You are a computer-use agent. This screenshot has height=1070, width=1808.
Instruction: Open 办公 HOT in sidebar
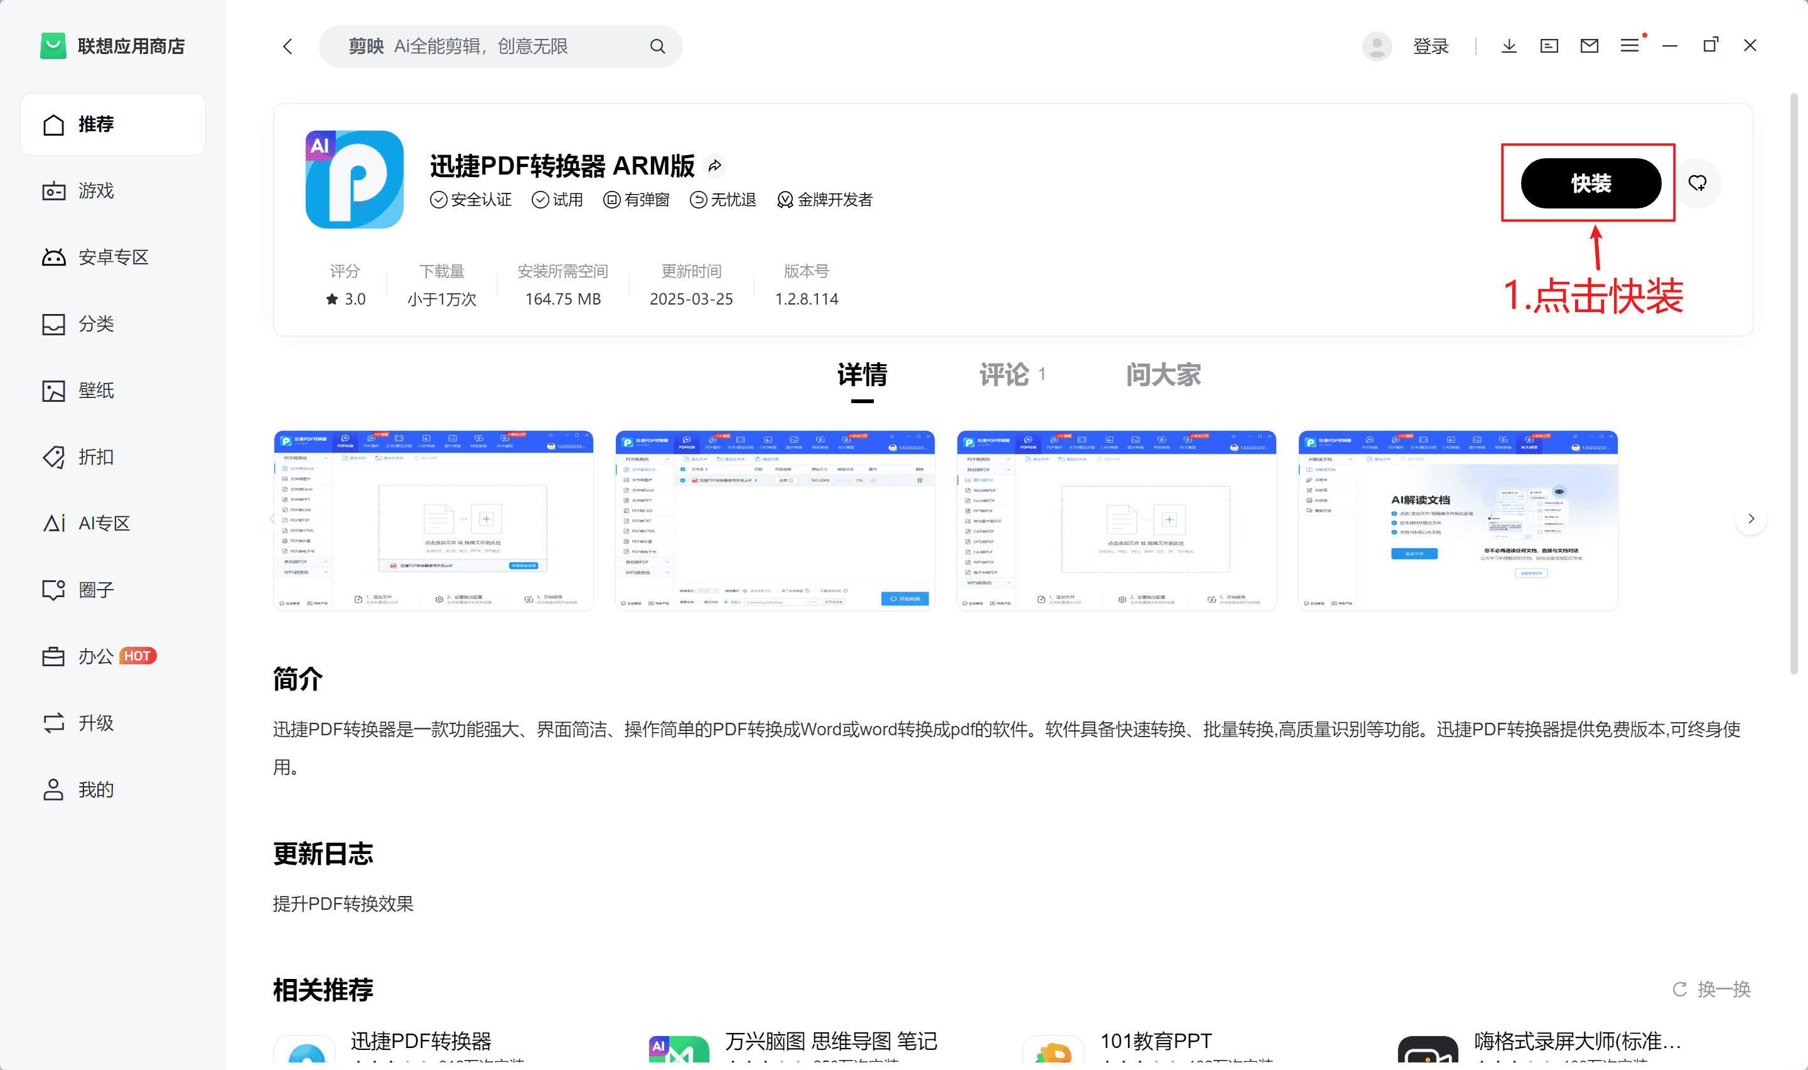(x=113, y=656)
